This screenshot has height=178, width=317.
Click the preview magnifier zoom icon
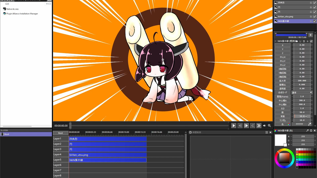pyautogui.click(x=269, y=126)
